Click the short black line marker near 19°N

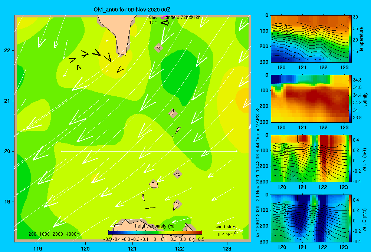[150, 208]
